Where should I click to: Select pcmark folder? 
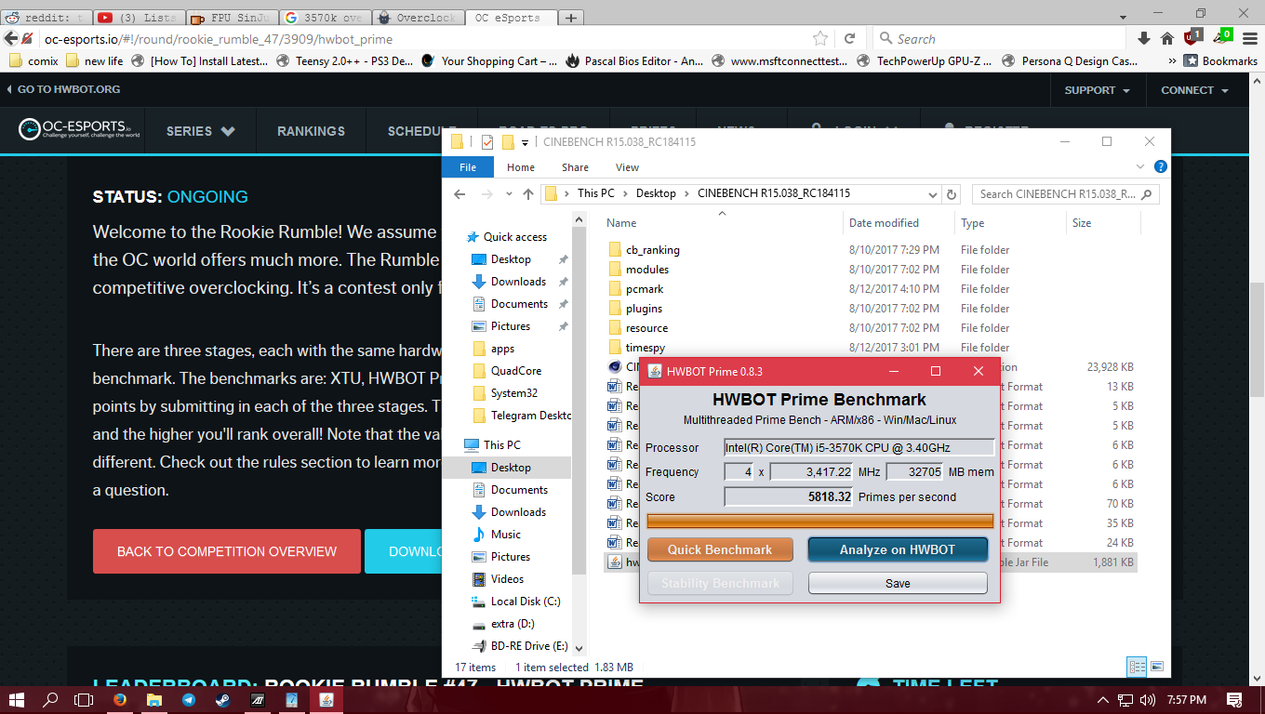(x=644, y=289)
